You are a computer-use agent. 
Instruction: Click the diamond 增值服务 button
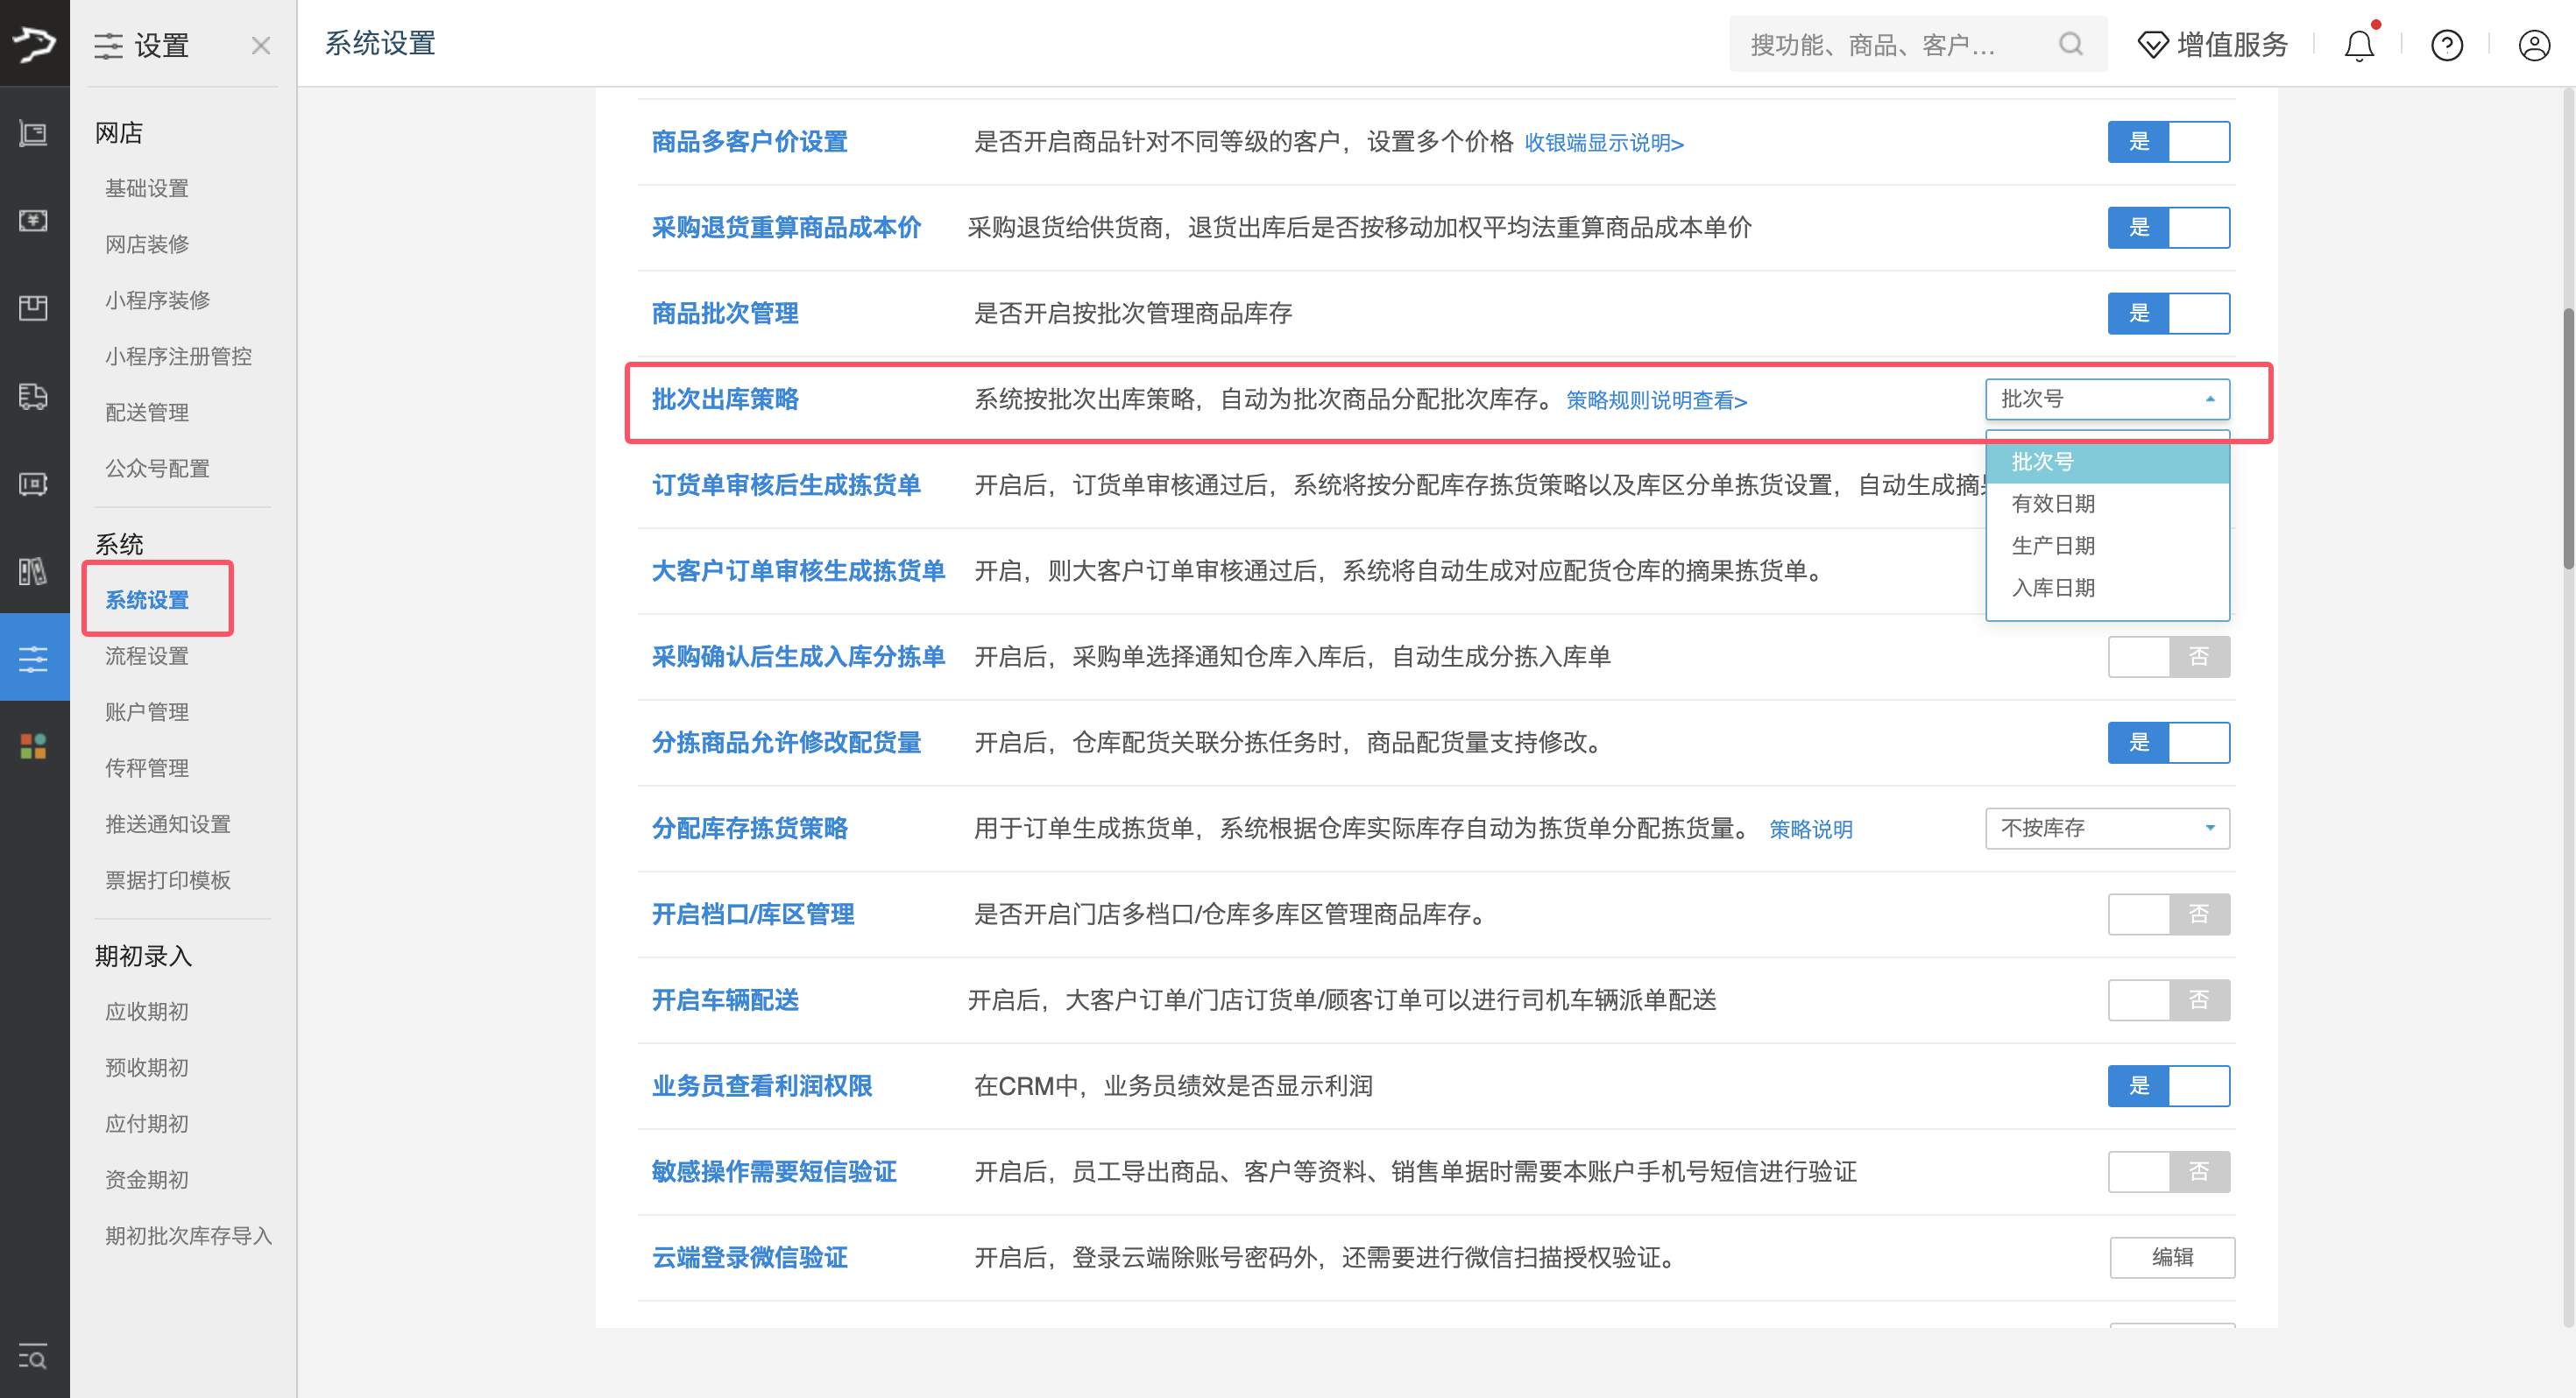click(x=2212, y=45)
